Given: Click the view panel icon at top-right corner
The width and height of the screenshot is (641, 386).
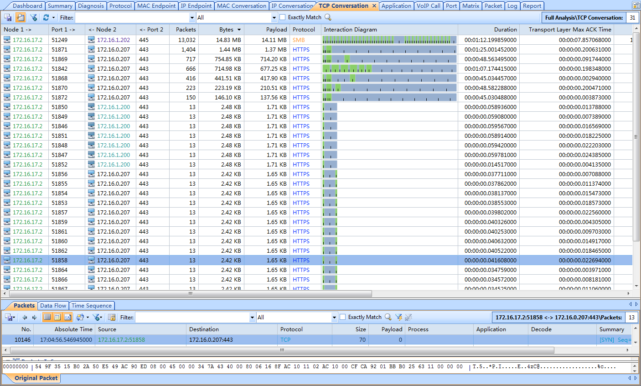Looking at the screenshot, I should point(636,5).
